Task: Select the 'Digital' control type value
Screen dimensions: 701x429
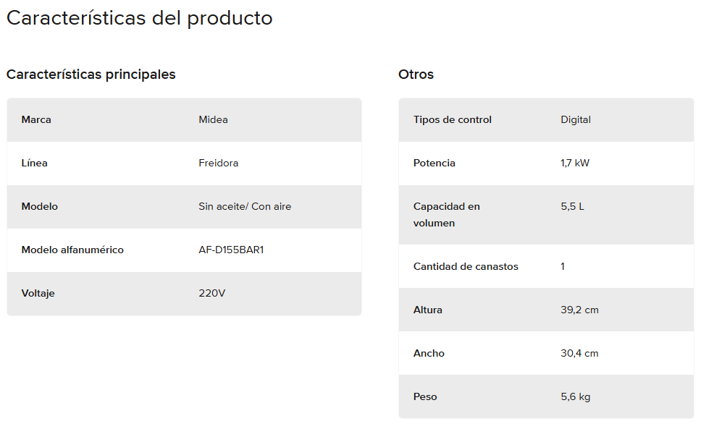Action: tap(576, 119)
